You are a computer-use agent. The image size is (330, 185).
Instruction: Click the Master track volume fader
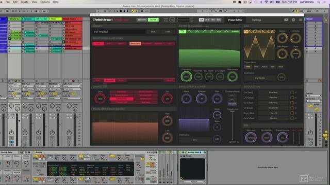[x=316, y=129]
